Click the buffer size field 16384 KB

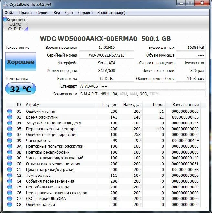191,47
